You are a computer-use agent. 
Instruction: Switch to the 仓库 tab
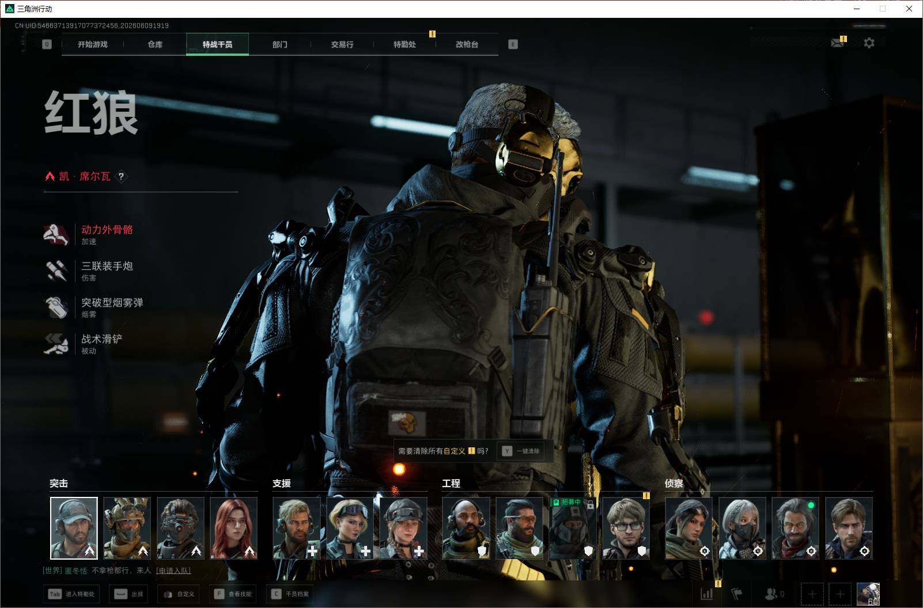(x=155, y=44)
